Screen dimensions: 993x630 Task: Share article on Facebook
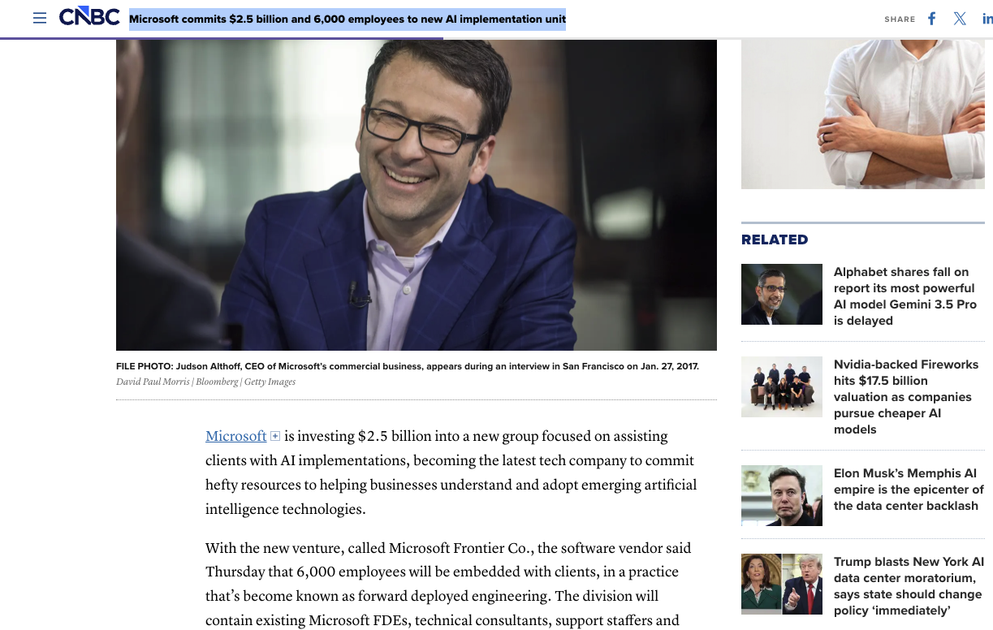pyautogui.click(x=932, y=19)
